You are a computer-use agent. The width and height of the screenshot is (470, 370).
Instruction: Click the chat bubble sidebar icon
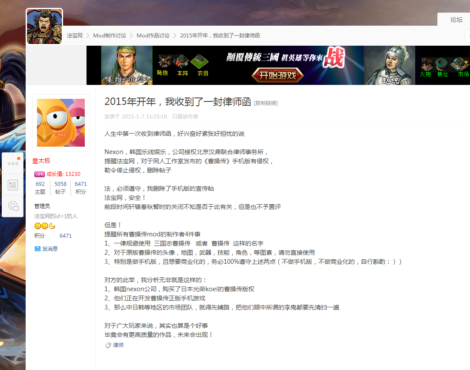point(13,206)
